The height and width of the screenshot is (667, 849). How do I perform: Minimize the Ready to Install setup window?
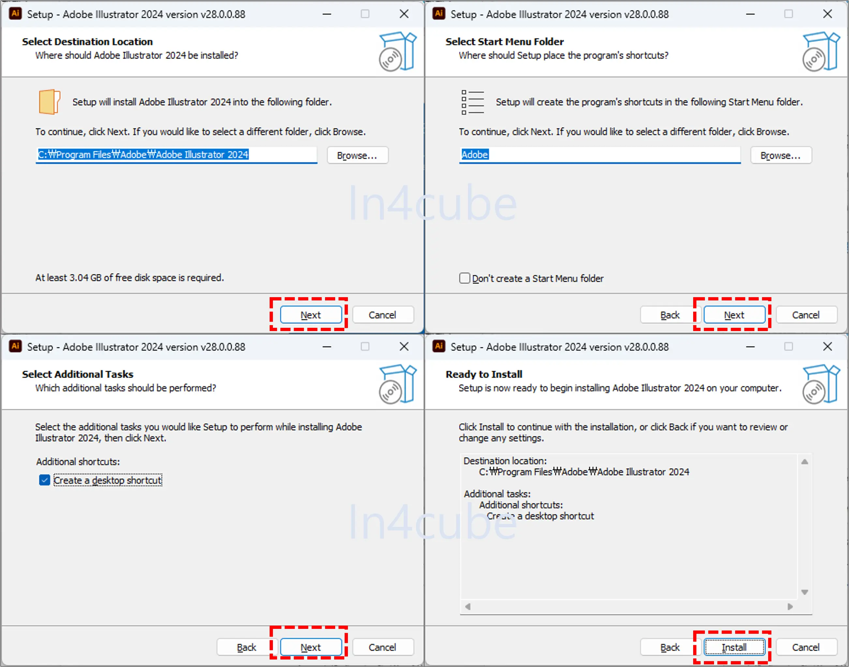pos(751,347)
